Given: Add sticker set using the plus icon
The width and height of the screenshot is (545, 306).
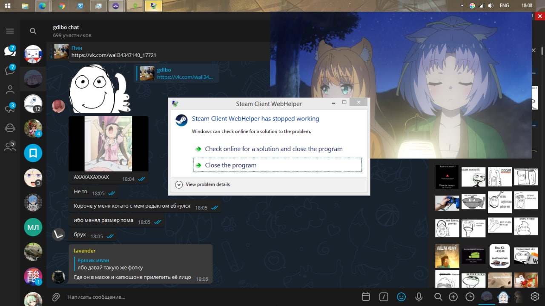Looking at the screenshot, I should [x=453, y=297].
